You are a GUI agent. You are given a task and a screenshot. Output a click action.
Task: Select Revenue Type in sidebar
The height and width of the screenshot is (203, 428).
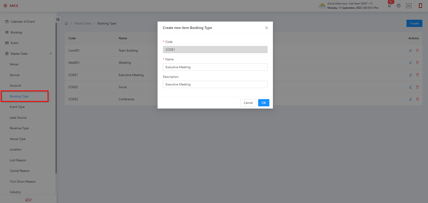point(19,128)
